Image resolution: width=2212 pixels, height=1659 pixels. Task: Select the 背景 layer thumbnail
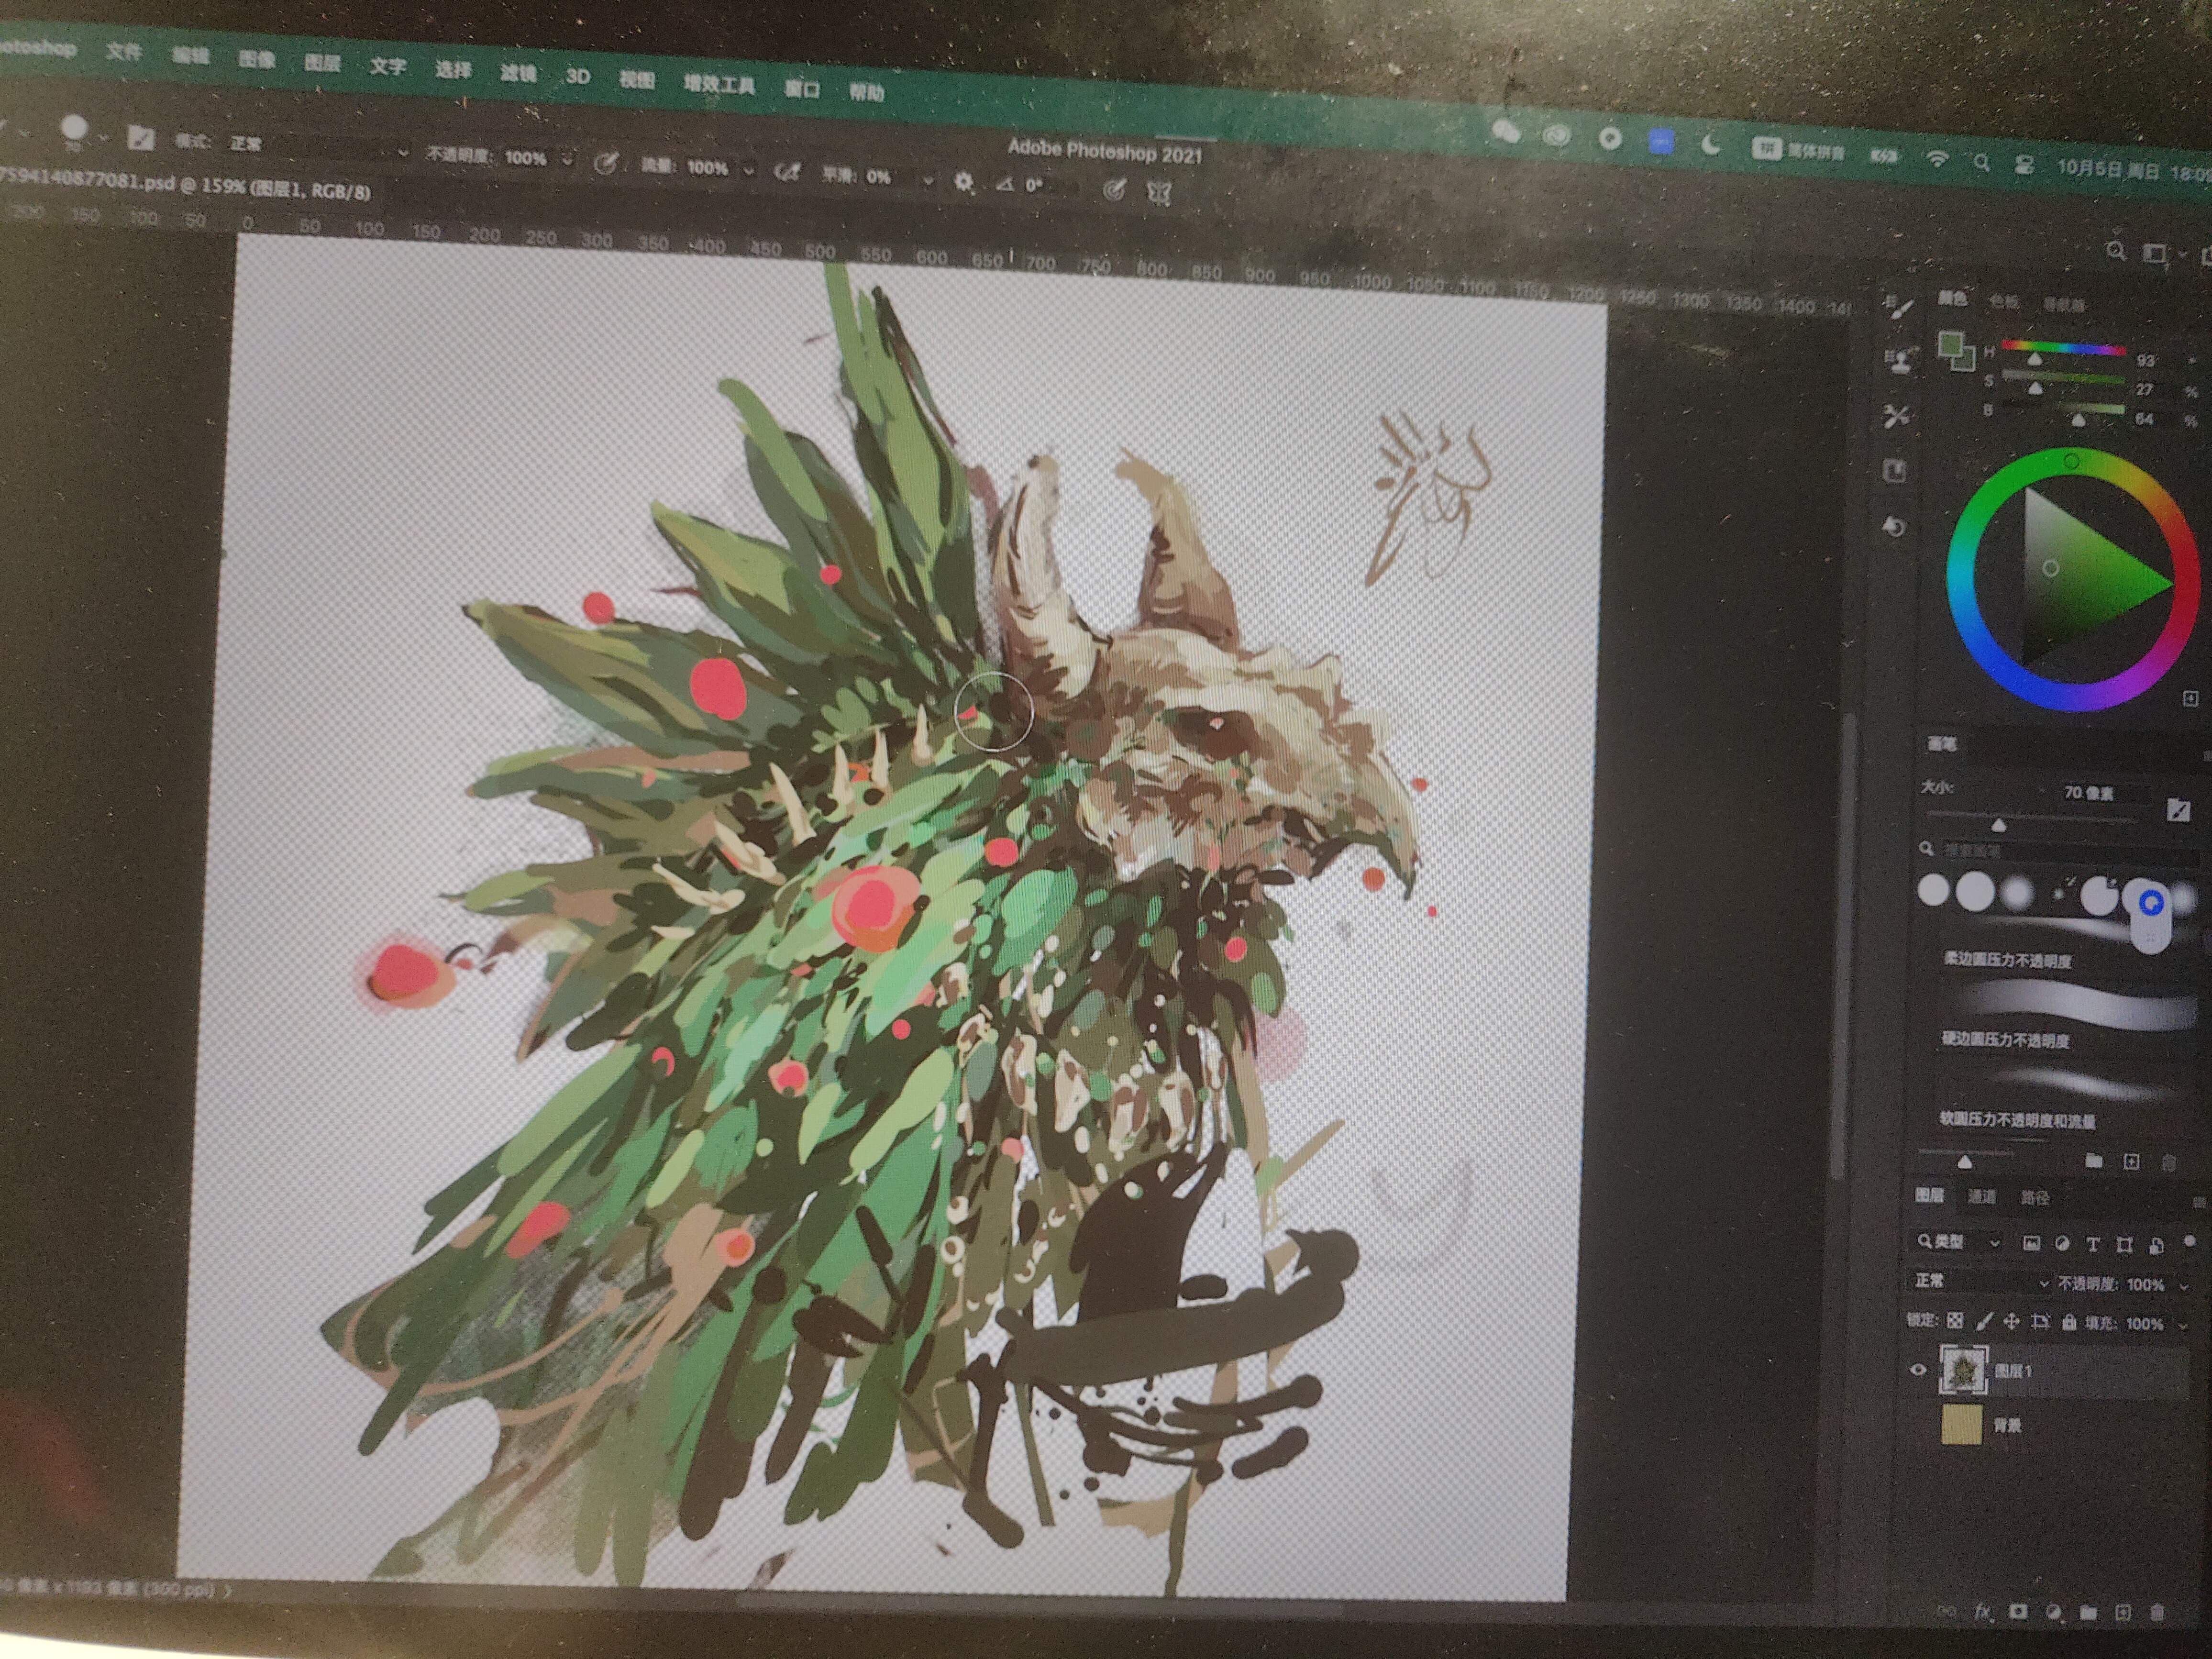1961,1425
